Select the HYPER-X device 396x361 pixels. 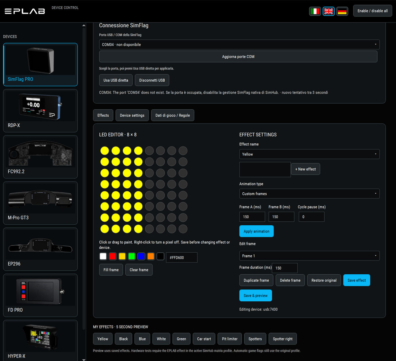pyautogui.click(x=41, y=341)
